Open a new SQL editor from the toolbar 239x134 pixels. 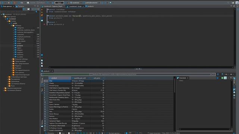[x=21, y=3]
